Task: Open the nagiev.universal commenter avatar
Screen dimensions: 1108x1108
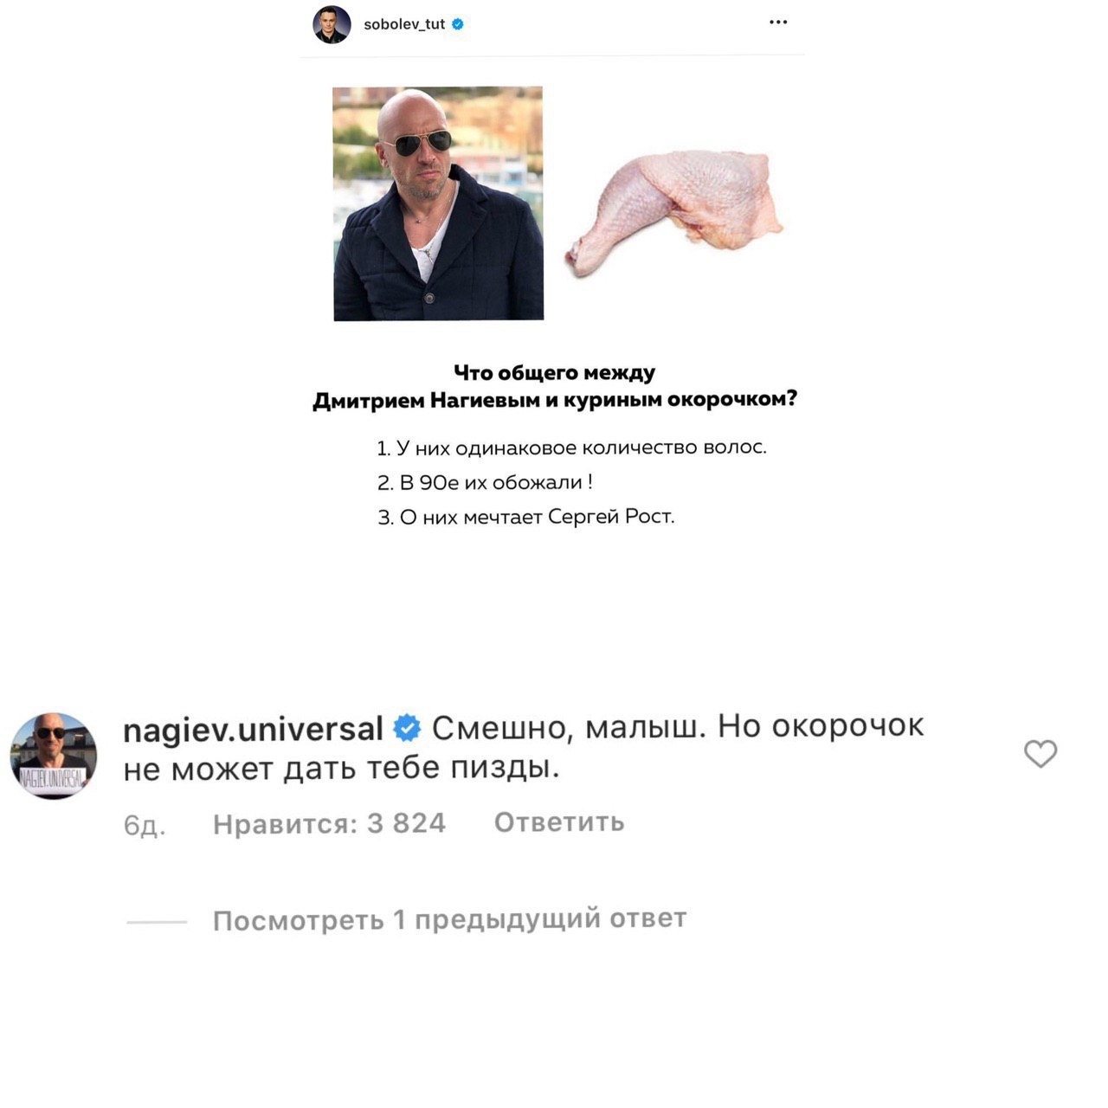Action: [54, 756]
